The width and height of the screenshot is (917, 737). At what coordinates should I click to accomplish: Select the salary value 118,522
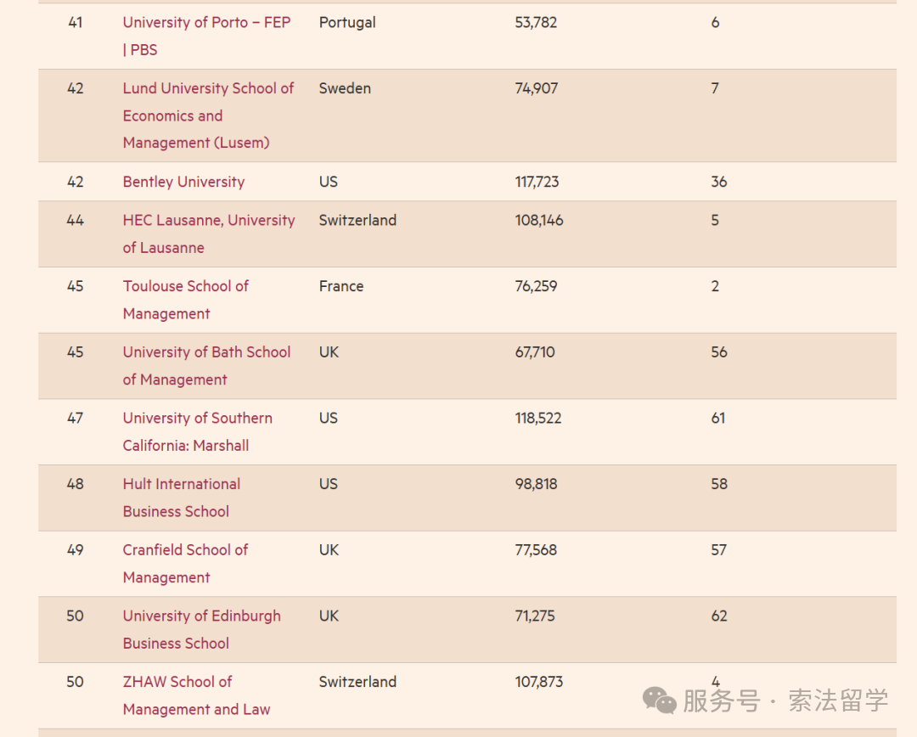pos(538,419)
